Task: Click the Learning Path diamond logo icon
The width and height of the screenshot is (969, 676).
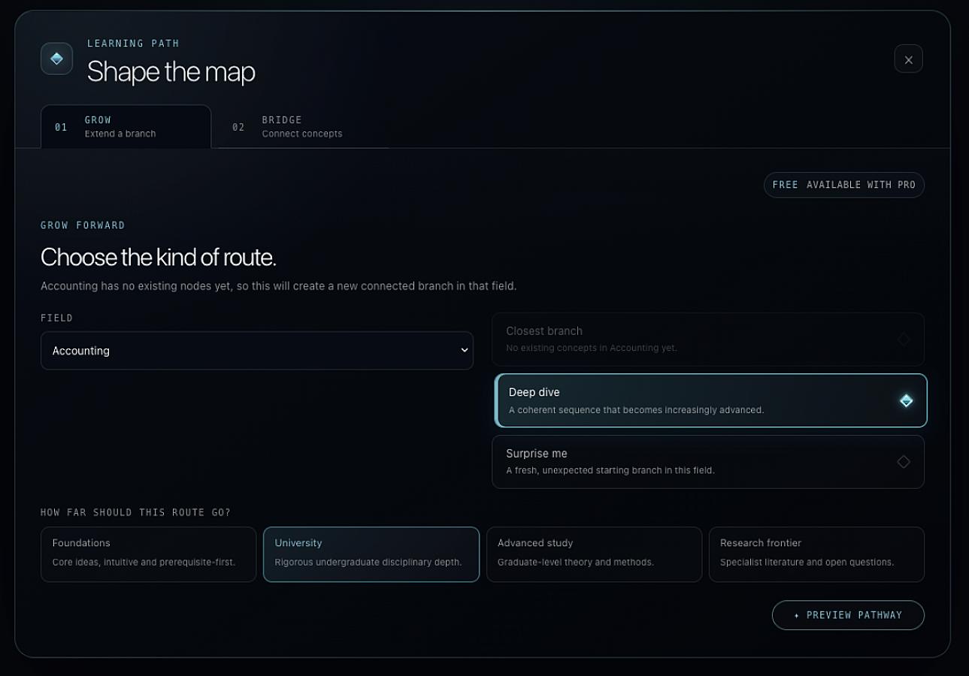Action: point(56,59)
